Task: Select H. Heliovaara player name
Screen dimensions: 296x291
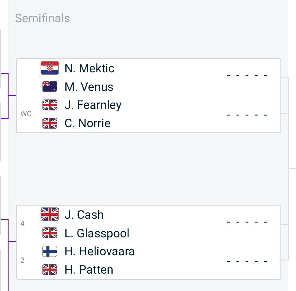Action: coord(99,252)
